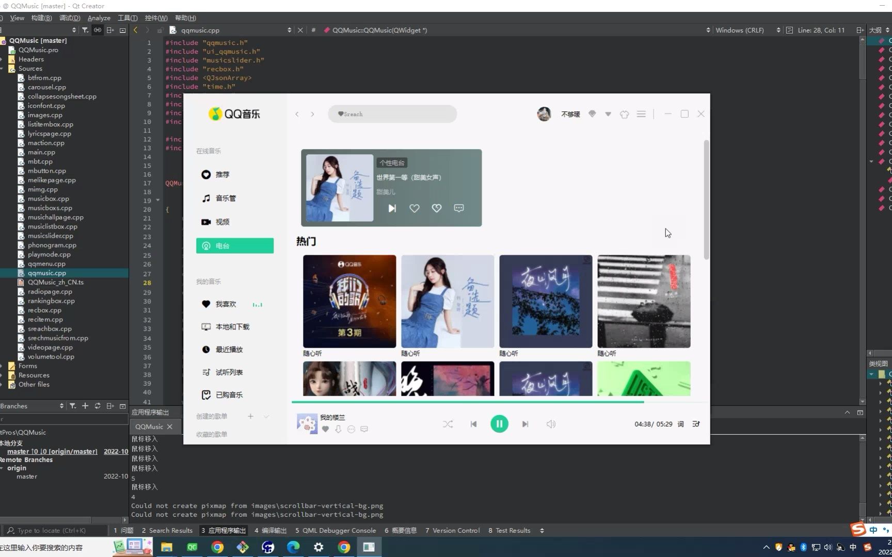The image size is (892, 557).
Task: Open the play queue list icon
Action: pyautogui.click(x=696, y=424)
